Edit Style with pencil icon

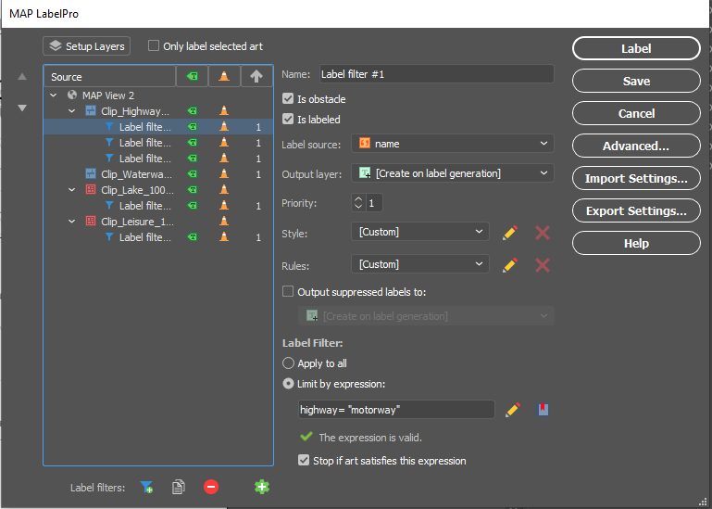[x=510, y=233]
